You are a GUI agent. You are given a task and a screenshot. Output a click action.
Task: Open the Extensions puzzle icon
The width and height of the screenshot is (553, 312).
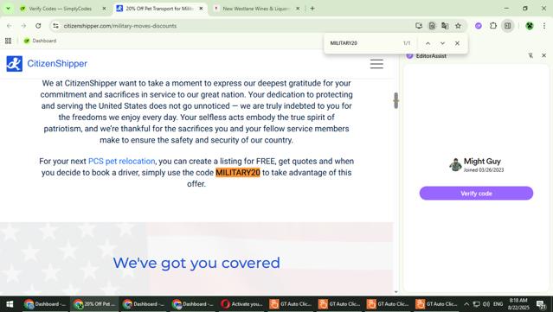pos(493,26)
